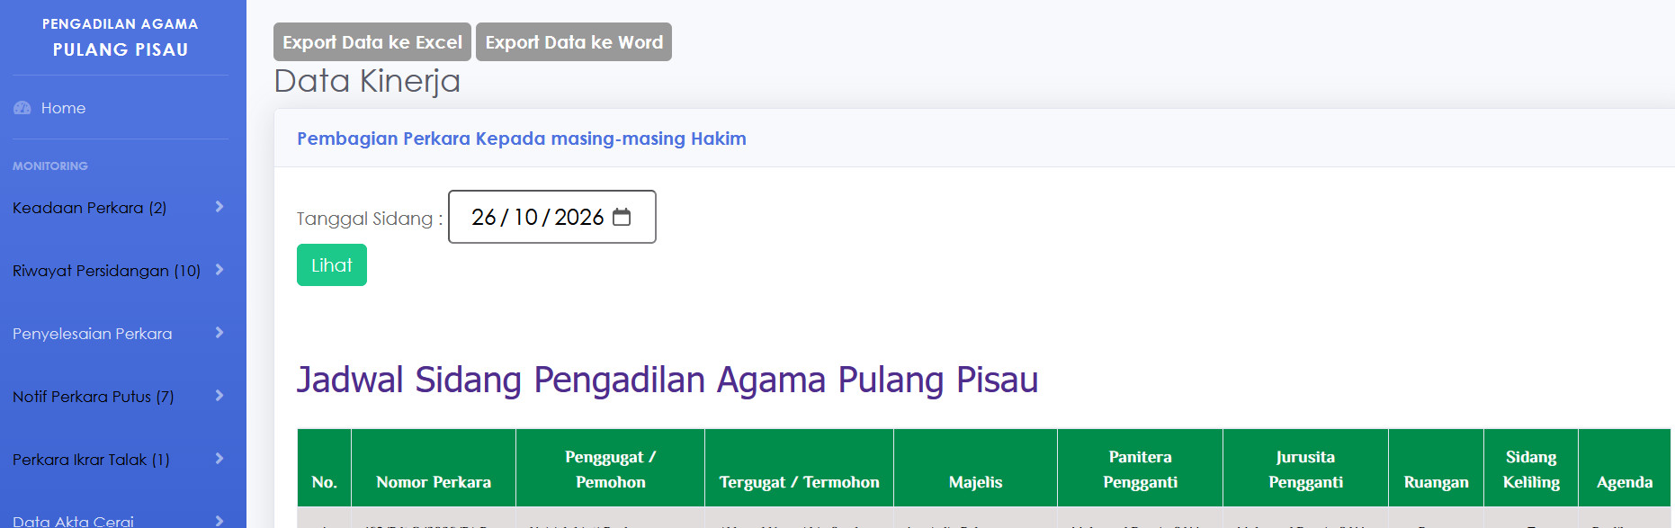Image resolution: width=1675 pixels, height=528 pixels.
Task: Open Penyelesaian Perkara menu
Action: [x=121, y=334]
